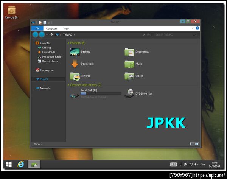Open the network tray icon
The image size is (227, 179).
point(191,164)
